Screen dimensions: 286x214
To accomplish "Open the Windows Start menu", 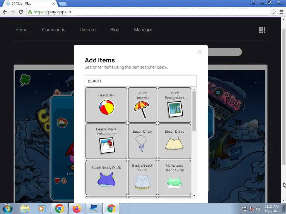I will click(x=8, y=208).
